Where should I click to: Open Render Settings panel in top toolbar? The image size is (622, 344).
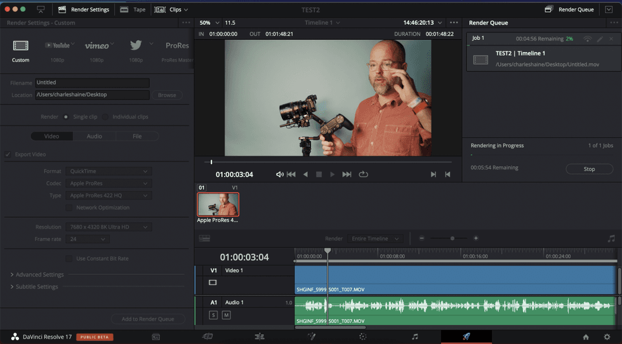tap(84, 10)
